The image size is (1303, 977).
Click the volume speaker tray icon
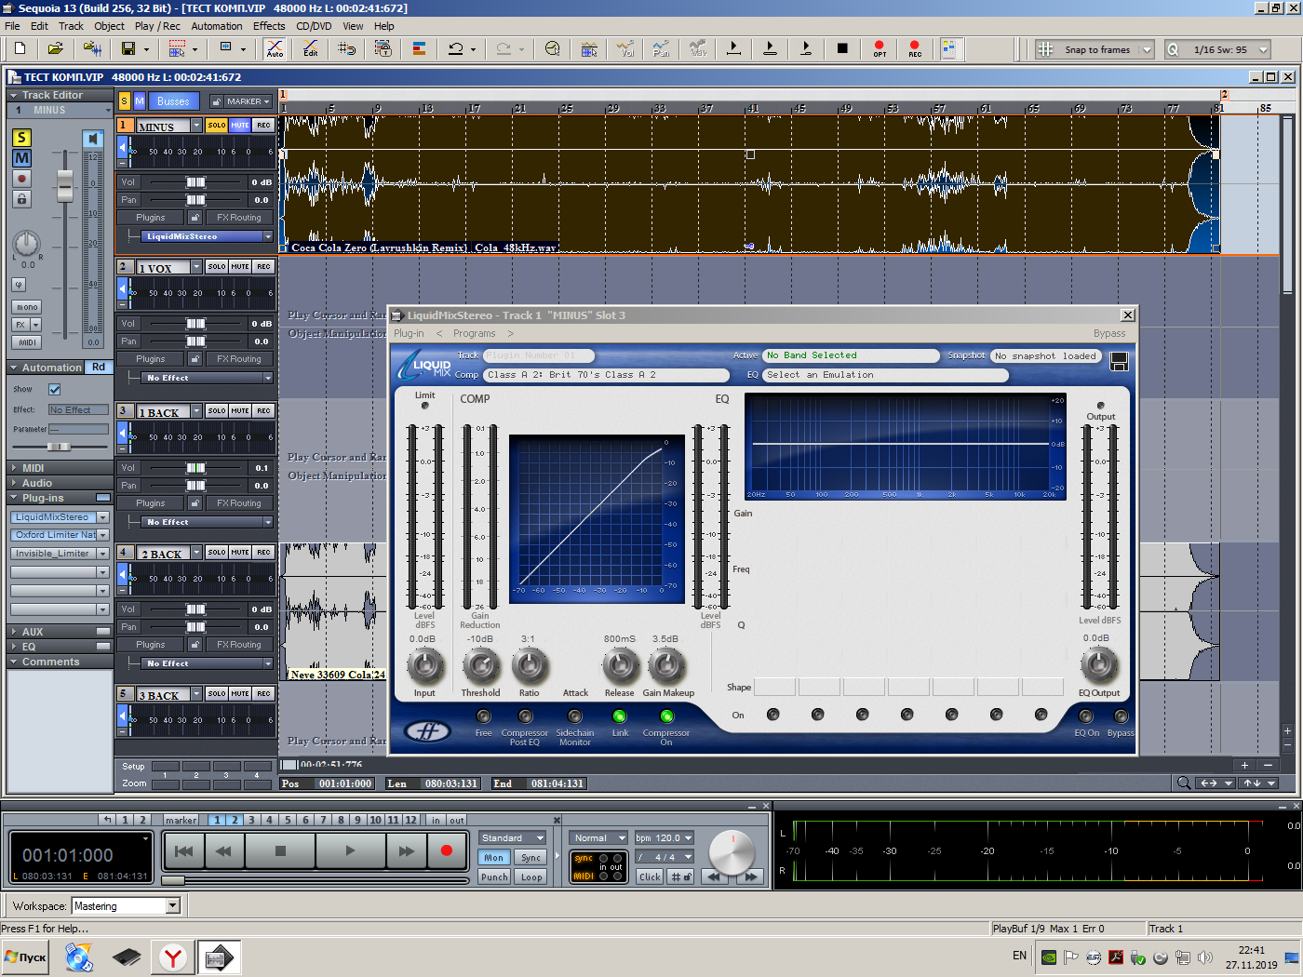1205,957
